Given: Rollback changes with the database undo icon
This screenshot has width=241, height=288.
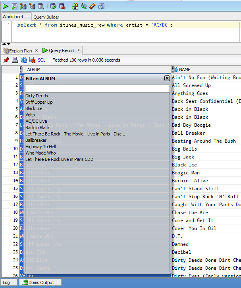Looking at the screenshot, I should pyautogui.click(x=62, y=6).
